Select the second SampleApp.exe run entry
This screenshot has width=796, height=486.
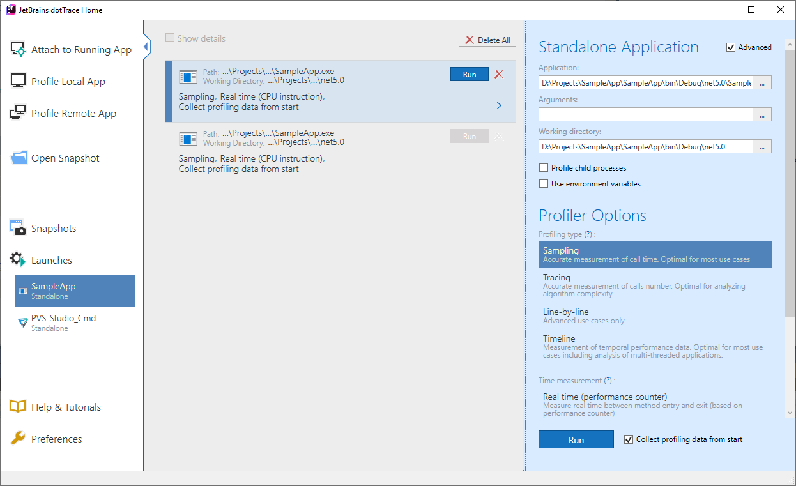pyautogui.click(x=340, y=152)
